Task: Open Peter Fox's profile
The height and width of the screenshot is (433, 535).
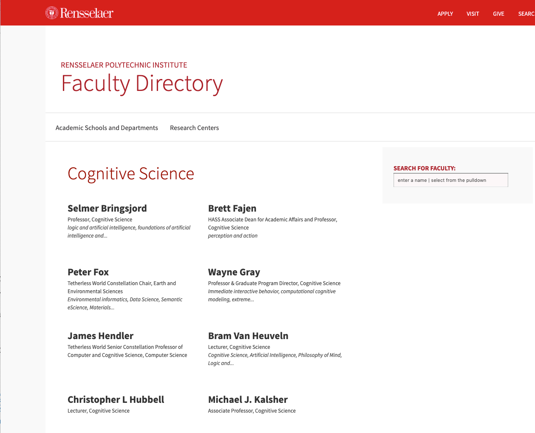Action: tap(88, 272)
